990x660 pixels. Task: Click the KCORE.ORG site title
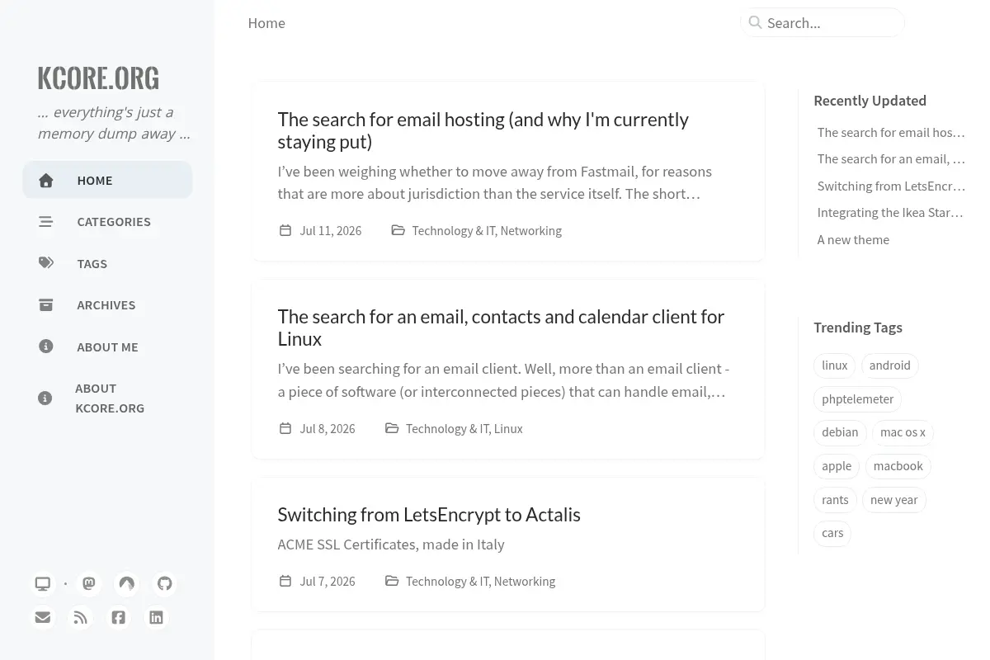[x=98, y=78]
